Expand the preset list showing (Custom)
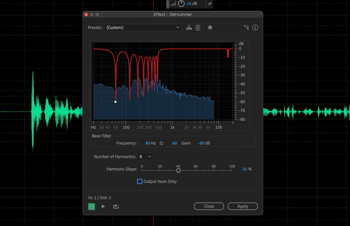The height and width of the screenshot is (226, 350). (178, 27)
